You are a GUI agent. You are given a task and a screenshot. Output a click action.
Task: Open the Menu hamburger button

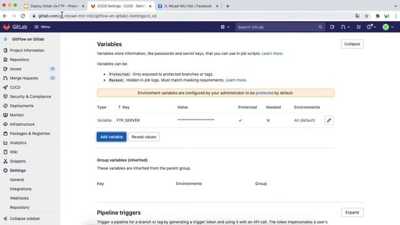pyautogui.click(x=42, y=27)
